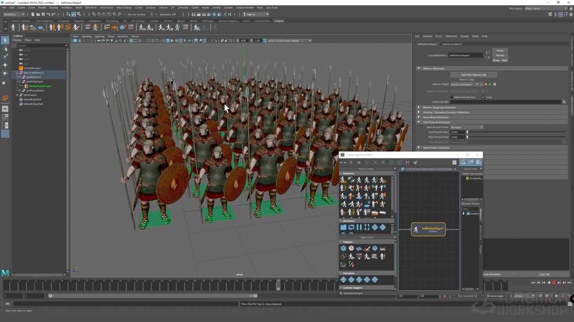Toggle the Loop checkbox
Image resolution: width=574 pixels, height=322 pixels.
click(x=483, y=97)
